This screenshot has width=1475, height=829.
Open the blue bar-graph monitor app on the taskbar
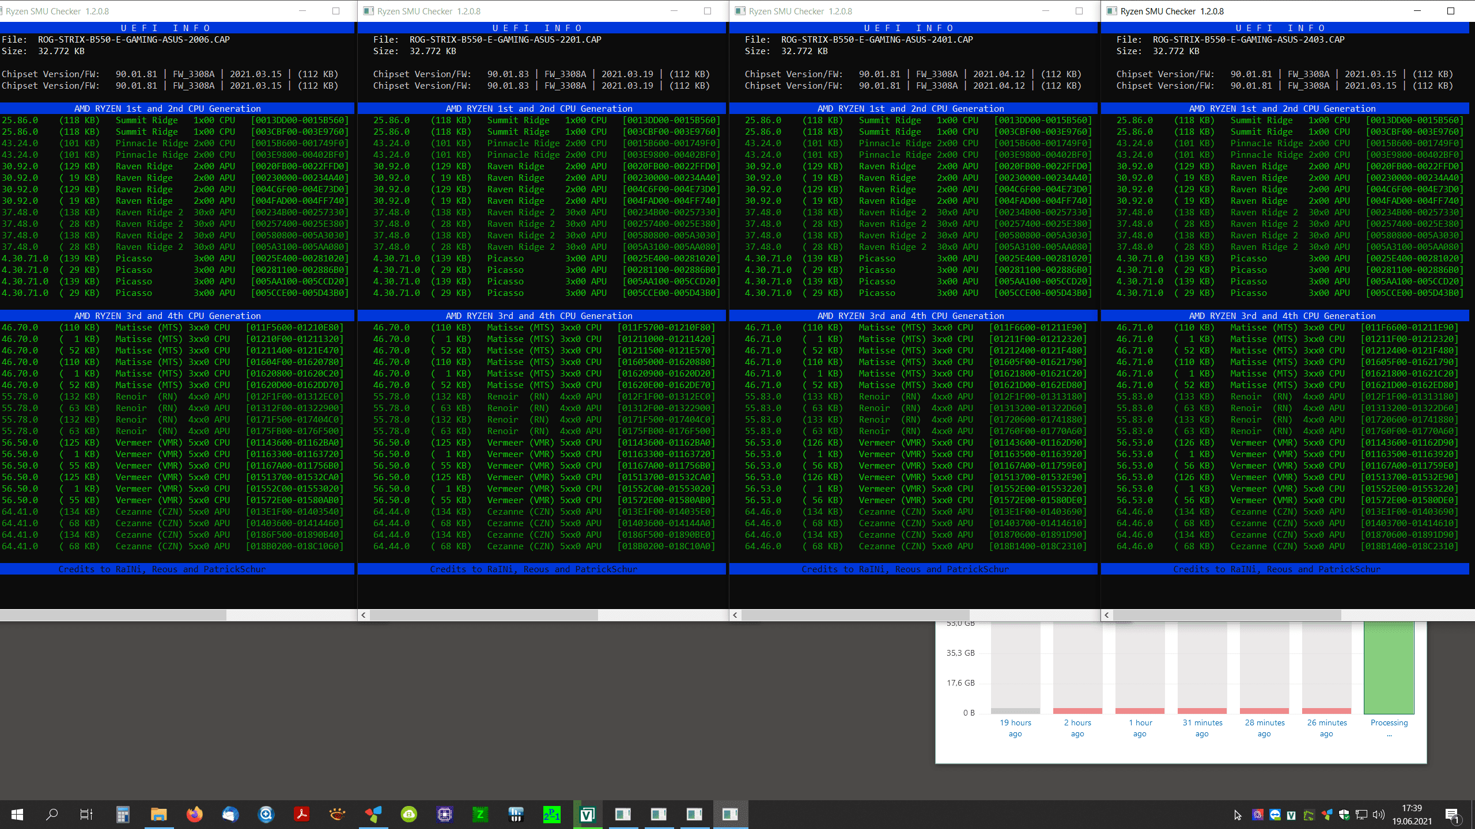[516, 814]
